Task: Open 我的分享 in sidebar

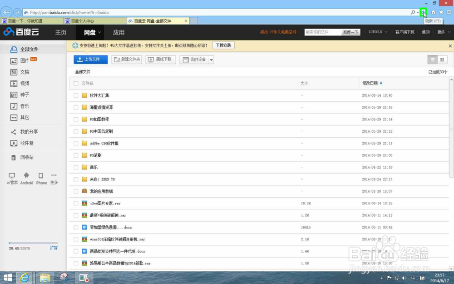Action: (25, 132)
